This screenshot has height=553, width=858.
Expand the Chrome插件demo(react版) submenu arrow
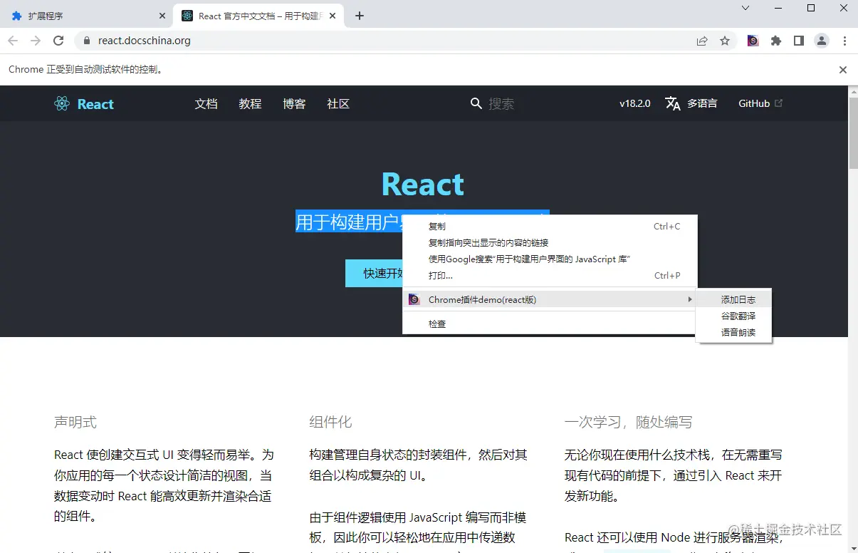(689, 299)
